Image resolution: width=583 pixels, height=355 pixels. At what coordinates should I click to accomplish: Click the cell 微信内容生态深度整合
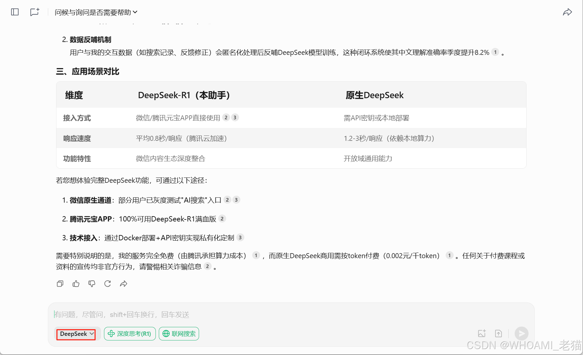pos(170,159)
